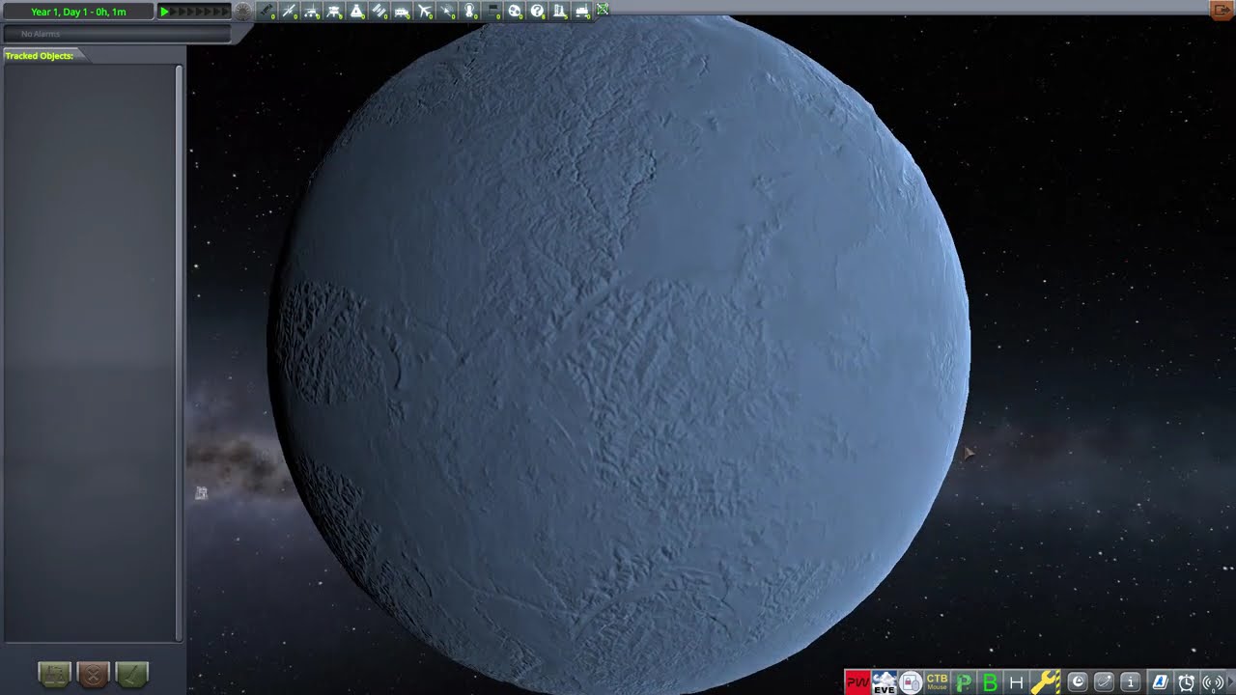Select the Tracked Objects tab

[x=44, y=56]
